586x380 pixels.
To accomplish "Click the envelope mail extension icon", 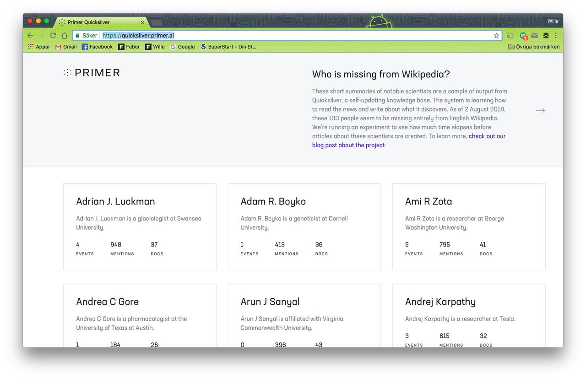I will 534,35.
